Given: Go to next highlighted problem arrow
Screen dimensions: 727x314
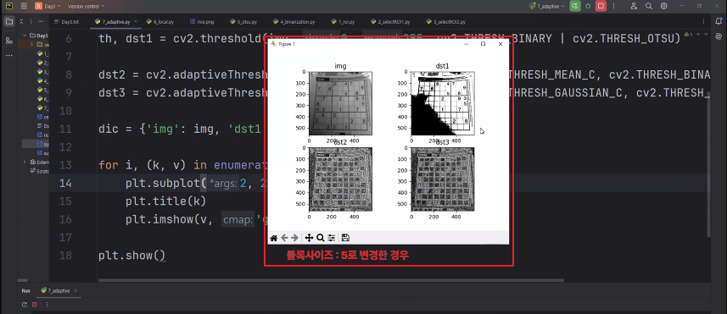Looking at the screenshot, I should coord(706,34).
